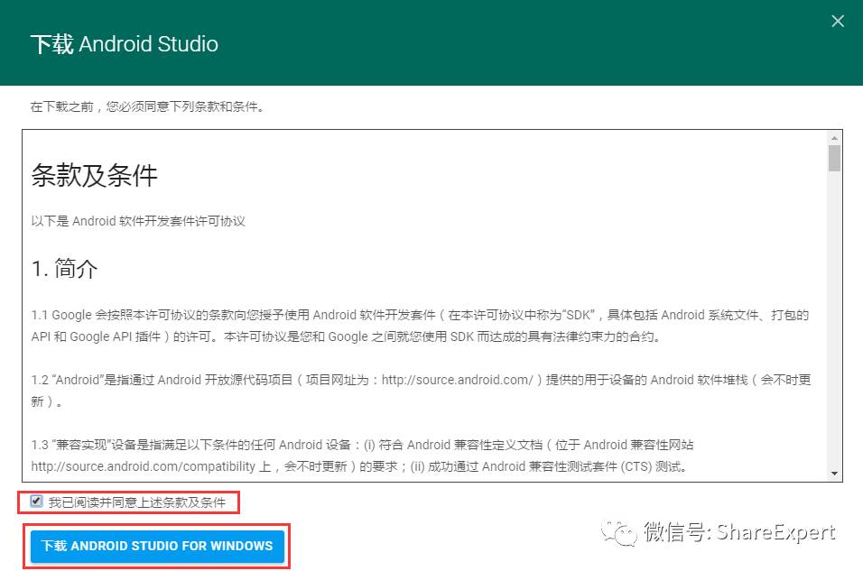Click the terms scrollbar thumb
Image resolution: width=863 pixels, height=571 pixels.
[834, 159]
